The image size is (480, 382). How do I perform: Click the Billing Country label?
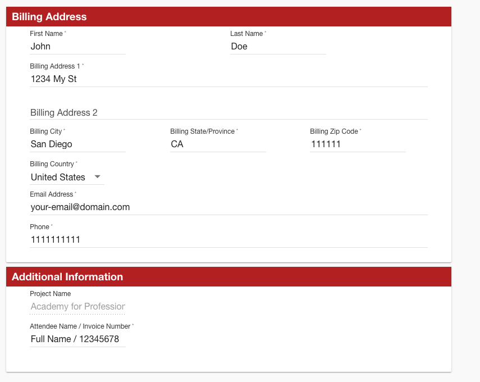(52, 164)
